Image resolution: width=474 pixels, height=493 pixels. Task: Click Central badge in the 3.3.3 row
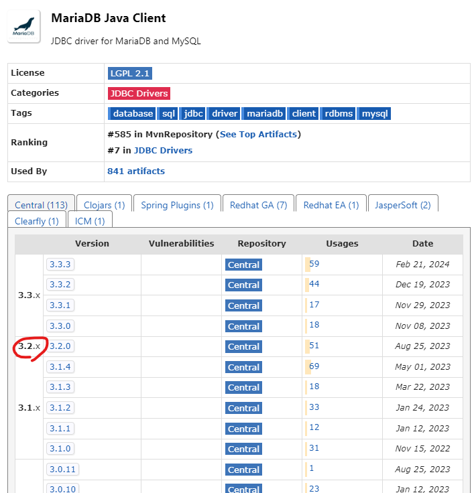[243, 265]
